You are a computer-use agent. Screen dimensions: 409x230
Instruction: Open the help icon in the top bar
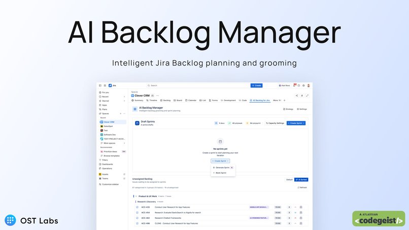[299, 85]
